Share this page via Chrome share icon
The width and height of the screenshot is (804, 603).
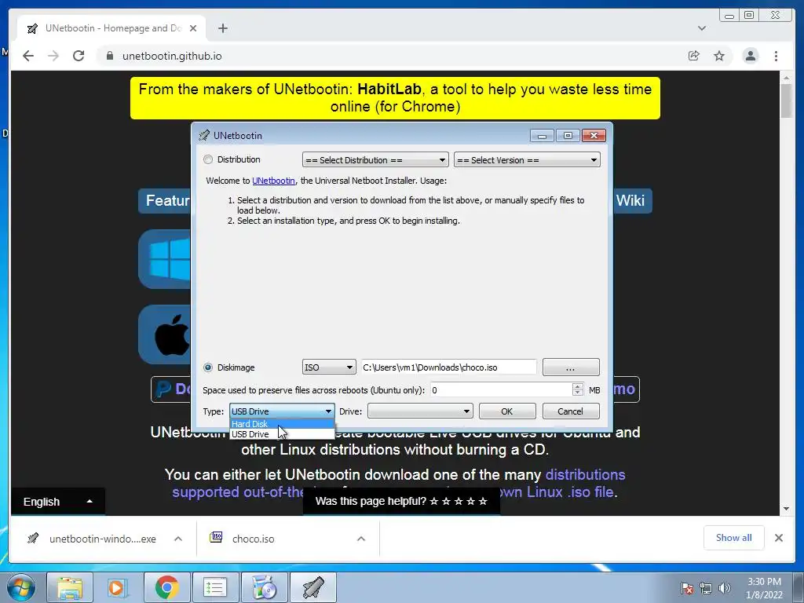click(x=694, y=56)
